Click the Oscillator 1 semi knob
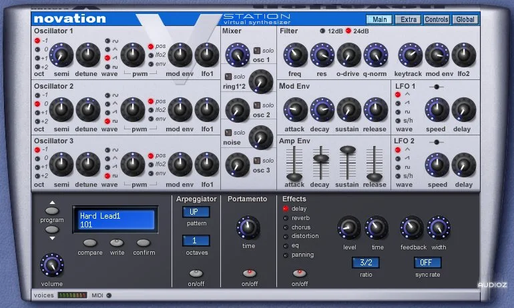514x308 pixels. [x=61, y=55]
